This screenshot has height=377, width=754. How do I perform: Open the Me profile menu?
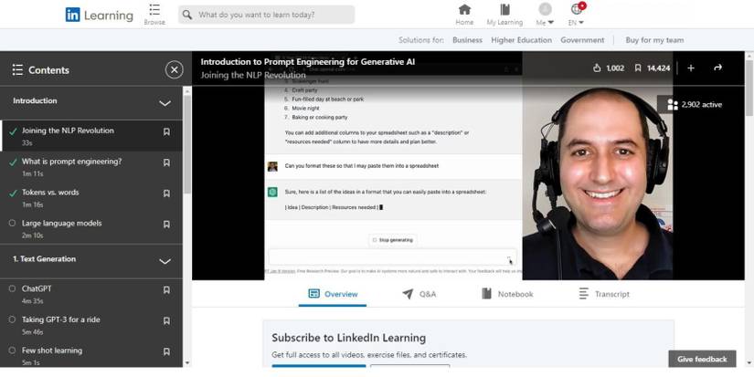(545, 15)
